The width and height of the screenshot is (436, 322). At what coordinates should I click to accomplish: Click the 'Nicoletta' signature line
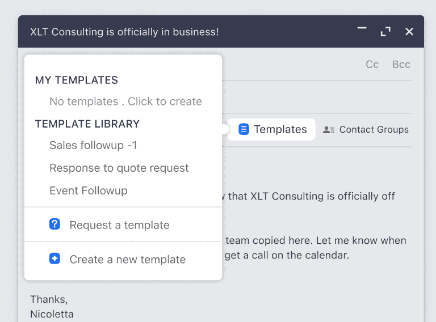[x=52, y=314]
